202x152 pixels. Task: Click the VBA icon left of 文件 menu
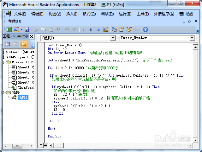click(9, 14)
